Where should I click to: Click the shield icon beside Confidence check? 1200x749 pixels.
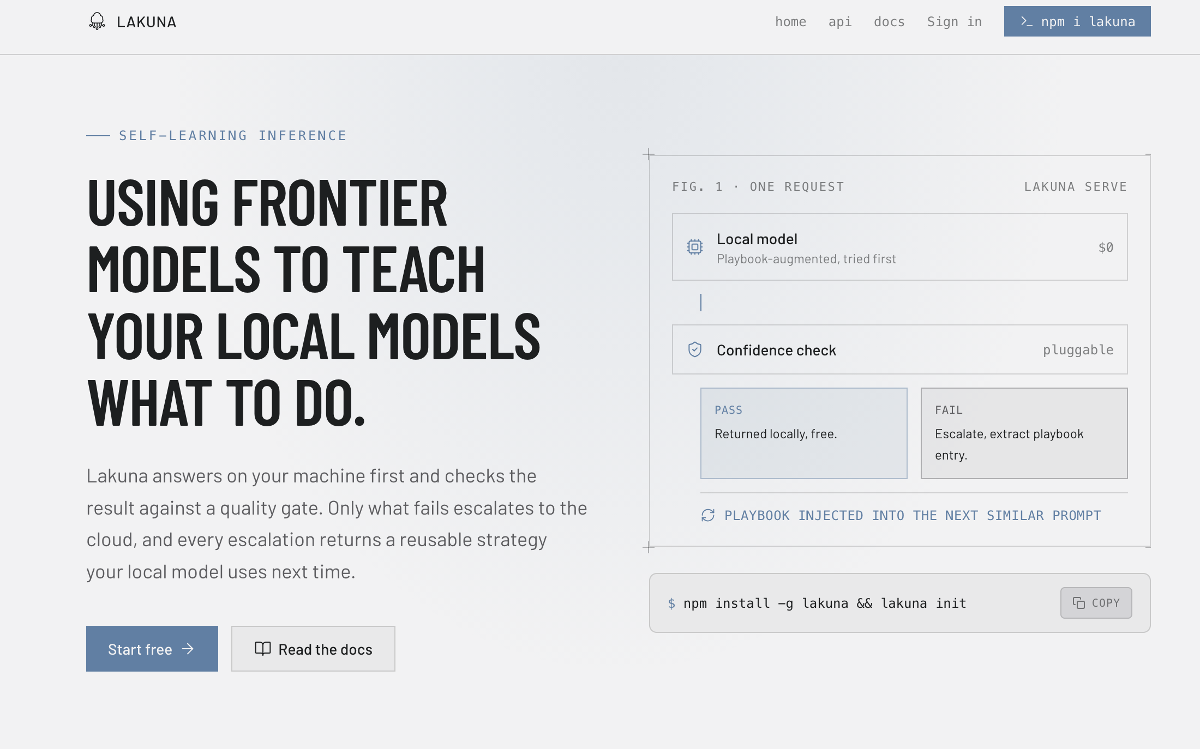(694, 349)
